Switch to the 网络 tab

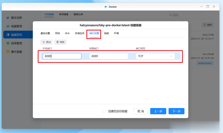(x=57, y=33)
